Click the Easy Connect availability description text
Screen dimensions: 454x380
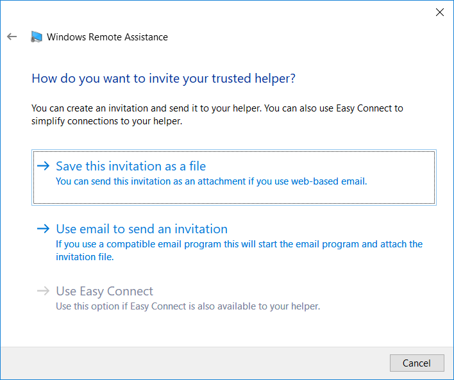(188, 306)
